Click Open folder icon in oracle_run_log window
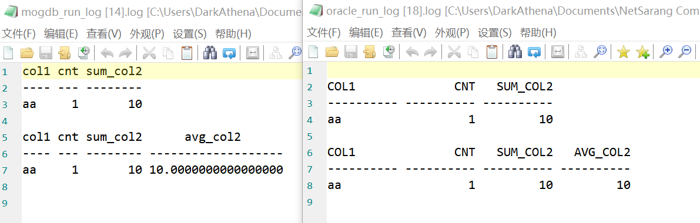This screenshot has width=700, height=223. pyautogui.click(x=333, y=52)
